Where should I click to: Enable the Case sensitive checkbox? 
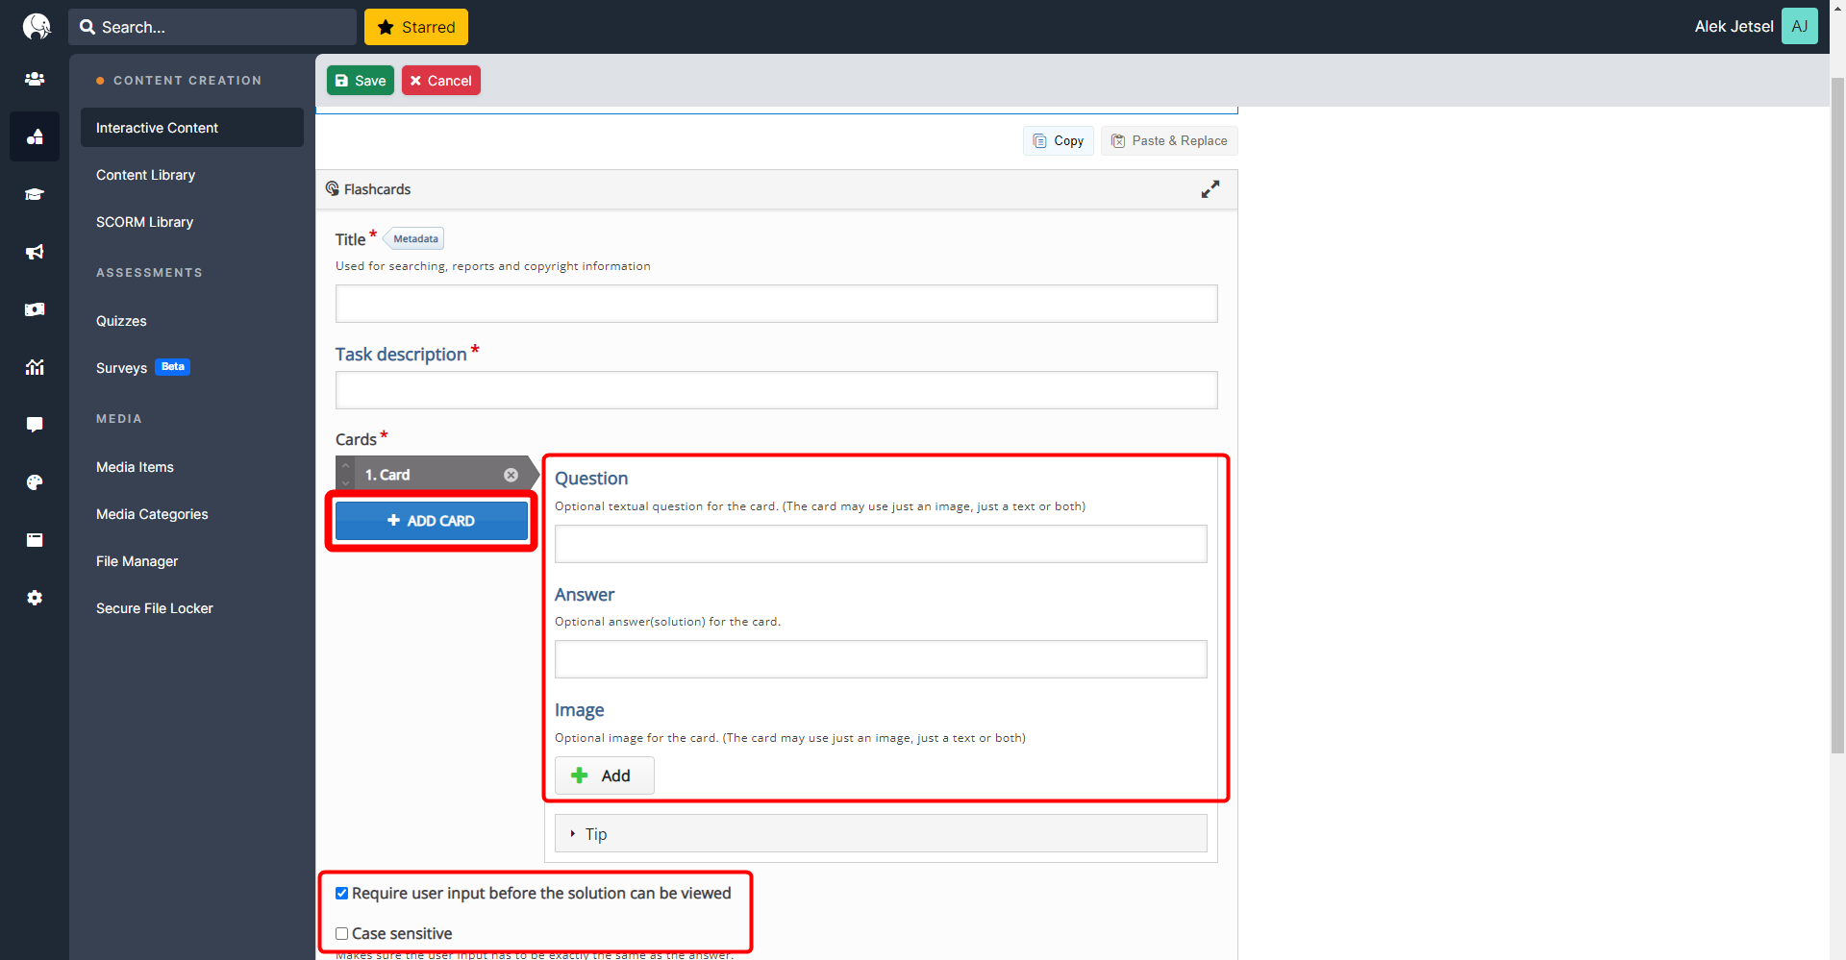tap(341, 934)
